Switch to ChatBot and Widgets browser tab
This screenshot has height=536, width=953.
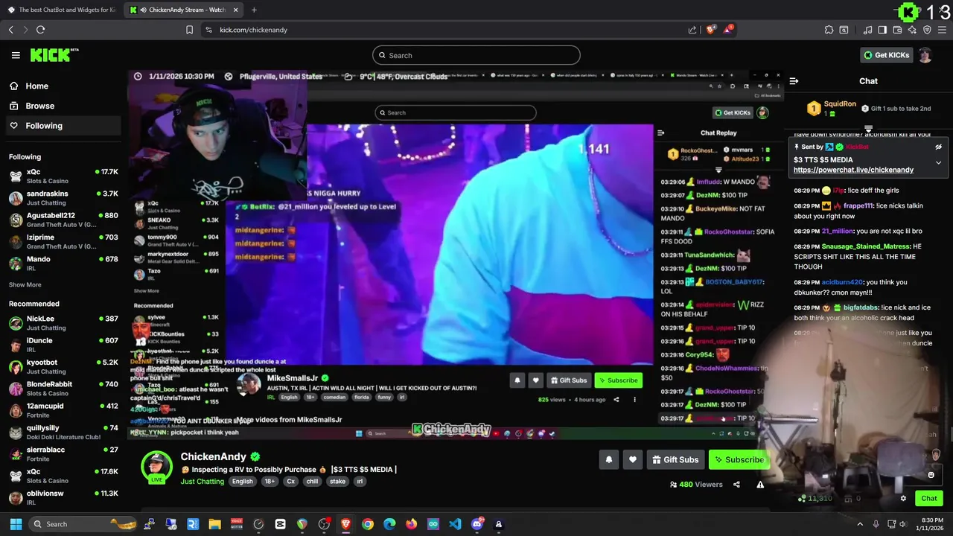(61, 10)
